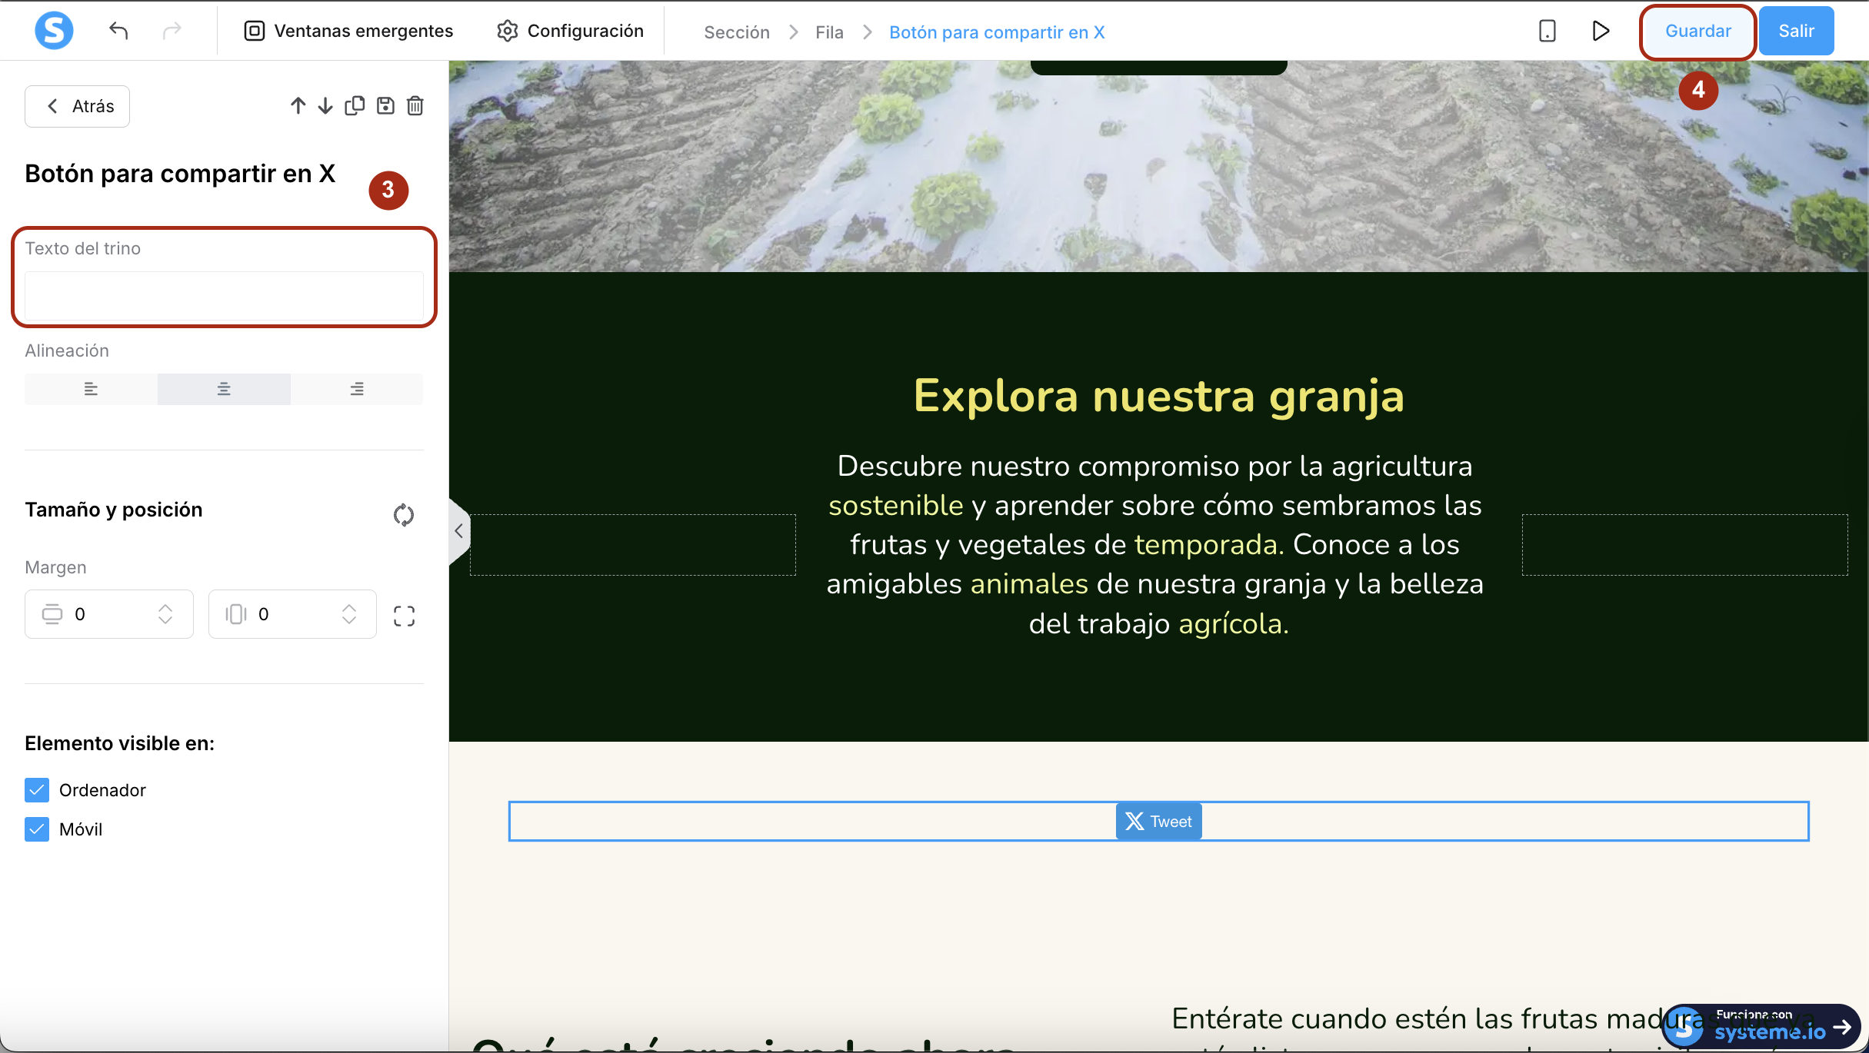
Task: Select right alignment option
Action: click(357, 389)
